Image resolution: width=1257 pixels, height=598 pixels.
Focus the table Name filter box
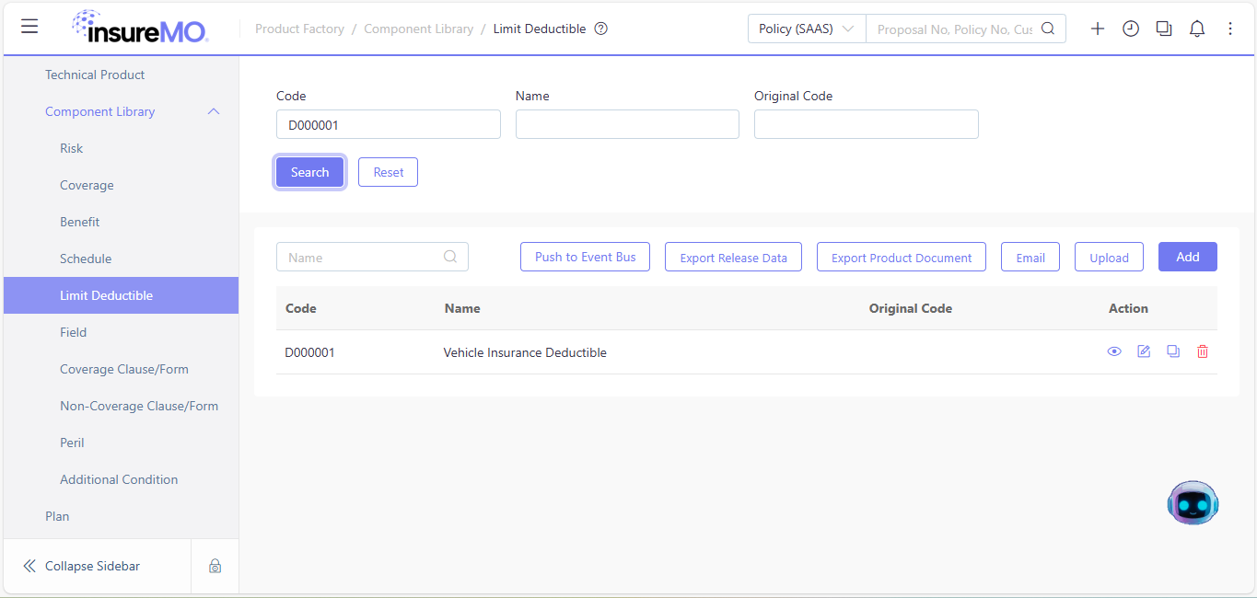point(372,257)
